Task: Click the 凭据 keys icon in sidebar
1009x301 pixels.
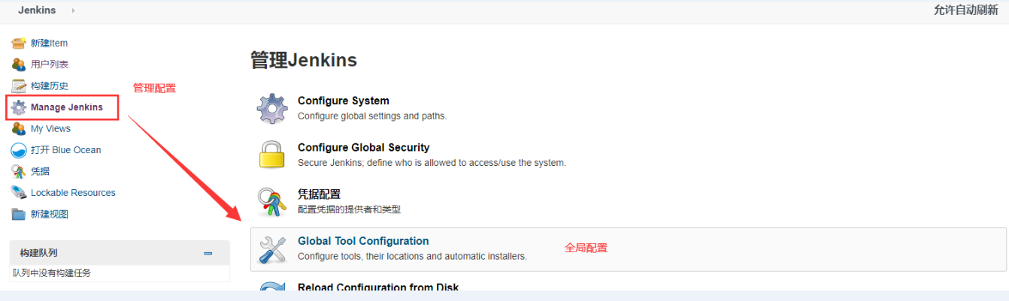Action: coord(19,171)
